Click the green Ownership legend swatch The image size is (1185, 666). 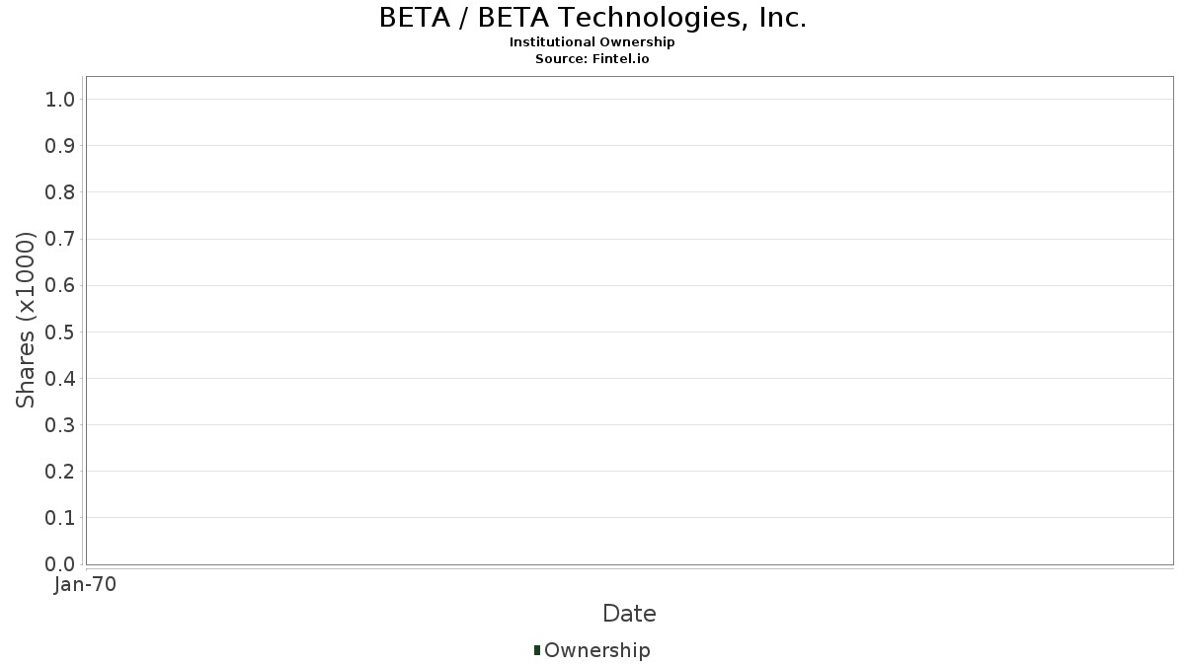pos(536,650)
